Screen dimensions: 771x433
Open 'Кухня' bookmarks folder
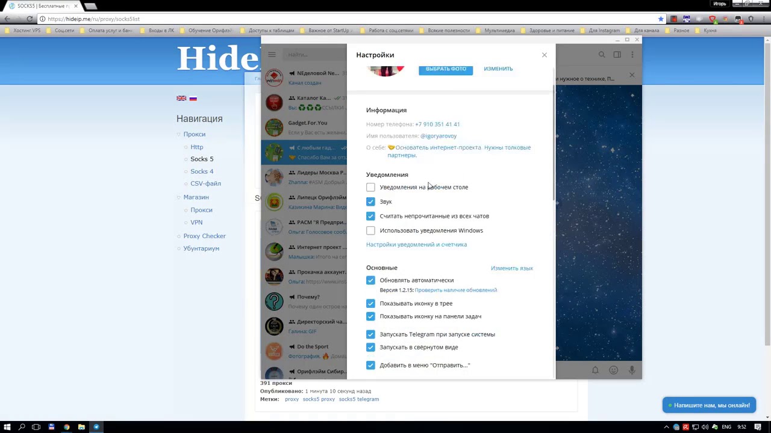coord(706,31)
